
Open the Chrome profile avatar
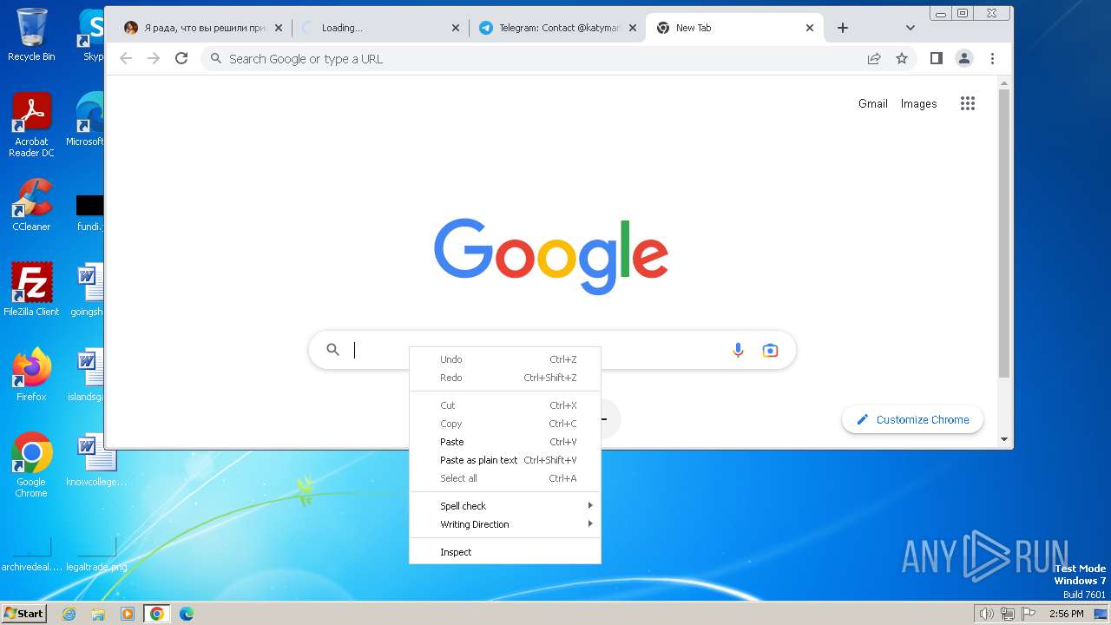point(964,58)
